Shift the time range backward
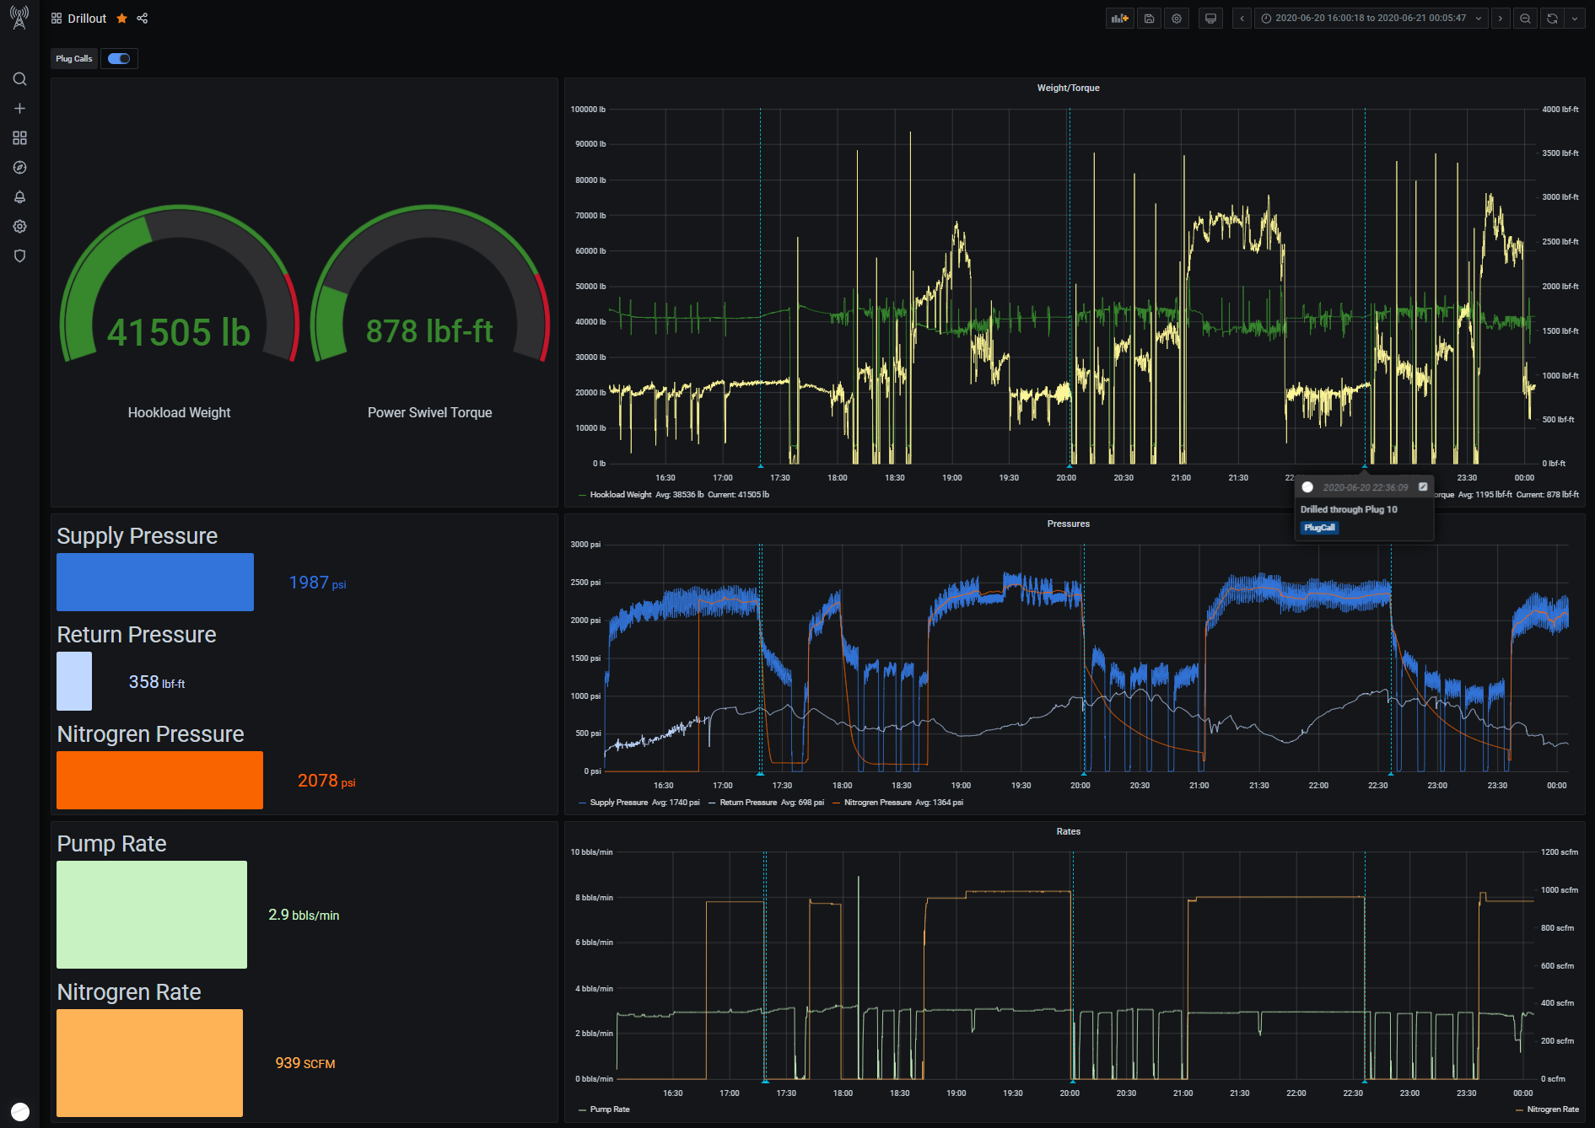Image resolution: width=1595 pixels, height=1128 pixels. click(1242, 19)
